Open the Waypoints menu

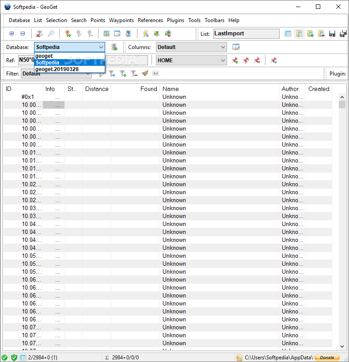pyautogui.click(x=121, y=20)
